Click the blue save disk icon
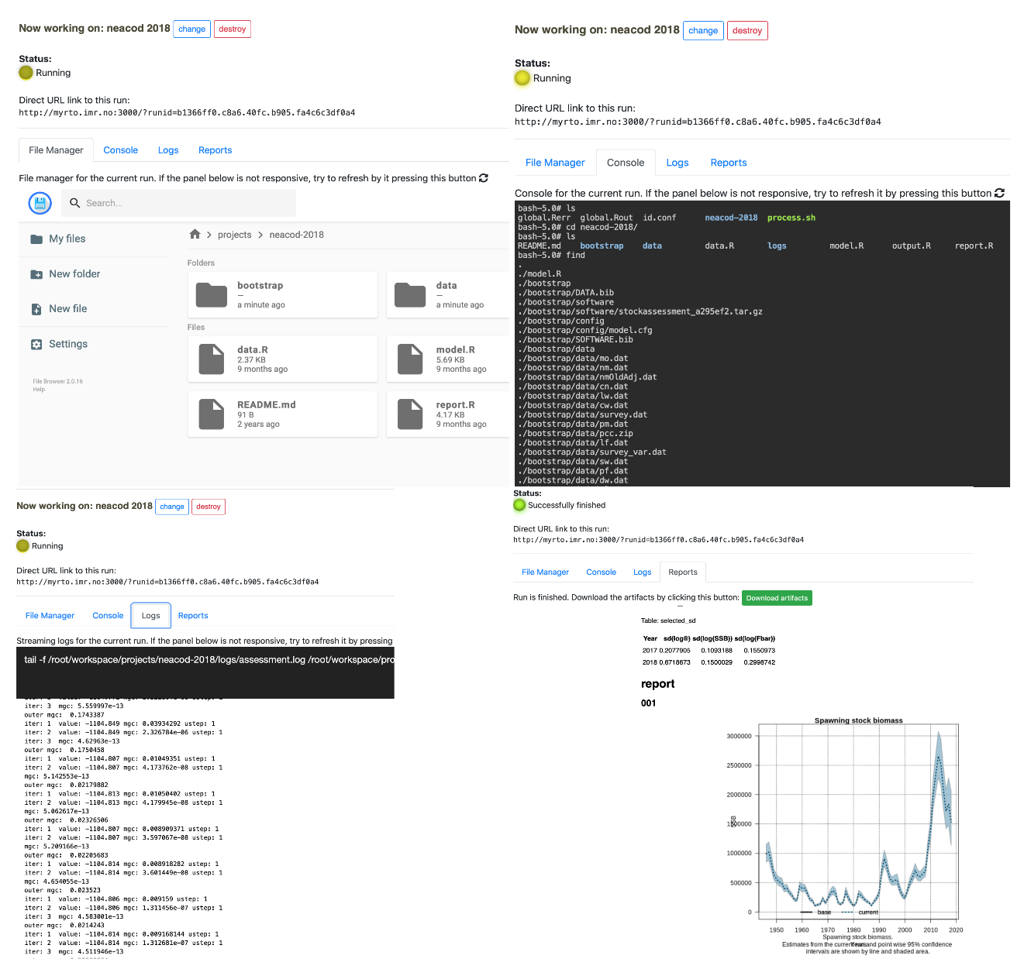Viewport: 1024px width, 976px height. pyautogui.click(x=40, y=203)
